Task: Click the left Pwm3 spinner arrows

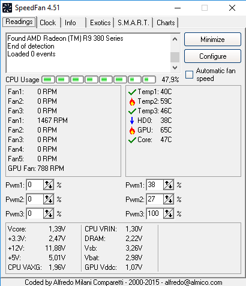Action: 49,213
